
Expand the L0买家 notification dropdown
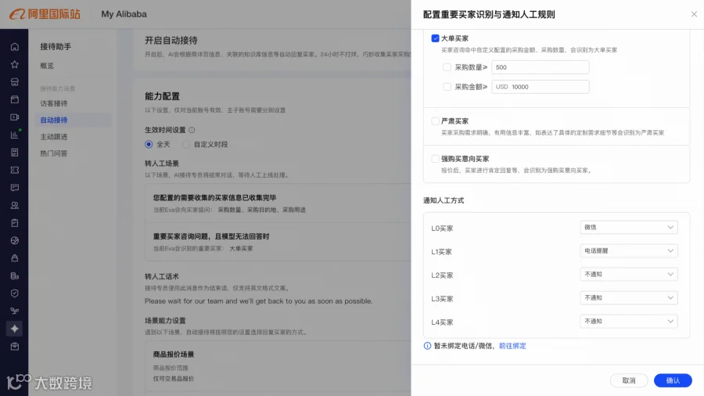click(629, 227)
